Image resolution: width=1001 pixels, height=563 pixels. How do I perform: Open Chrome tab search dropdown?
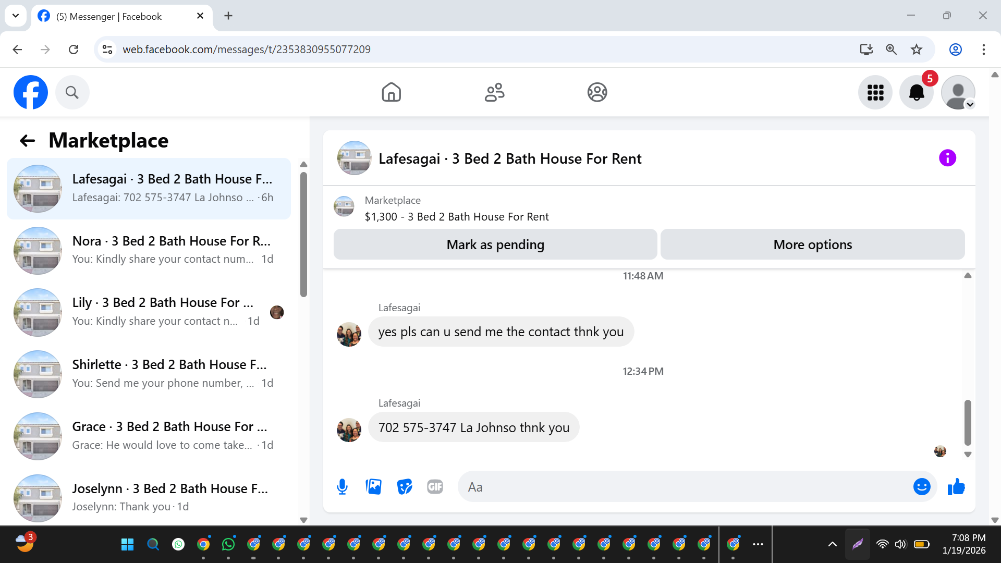click(16, 16)
